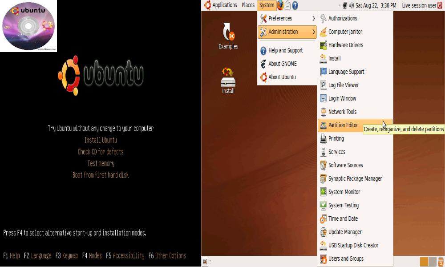
Task: Open Update Manager
Action: pyautogui.click(x=355, y=232)
